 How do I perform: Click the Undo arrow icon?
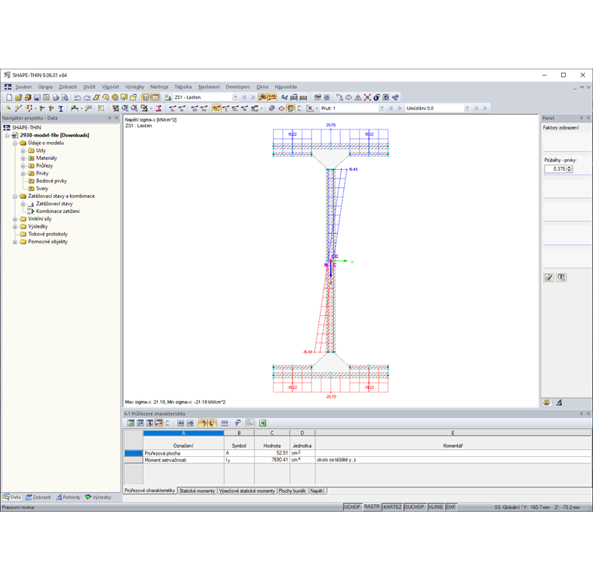pos(77,97)
